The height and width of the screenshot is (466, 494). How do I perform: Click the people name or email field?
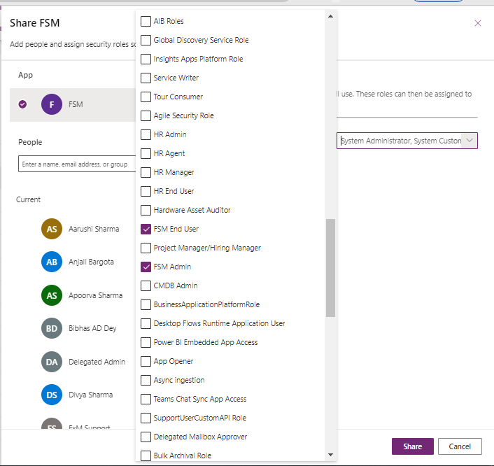pyautogui.click(x=77, y=164)
